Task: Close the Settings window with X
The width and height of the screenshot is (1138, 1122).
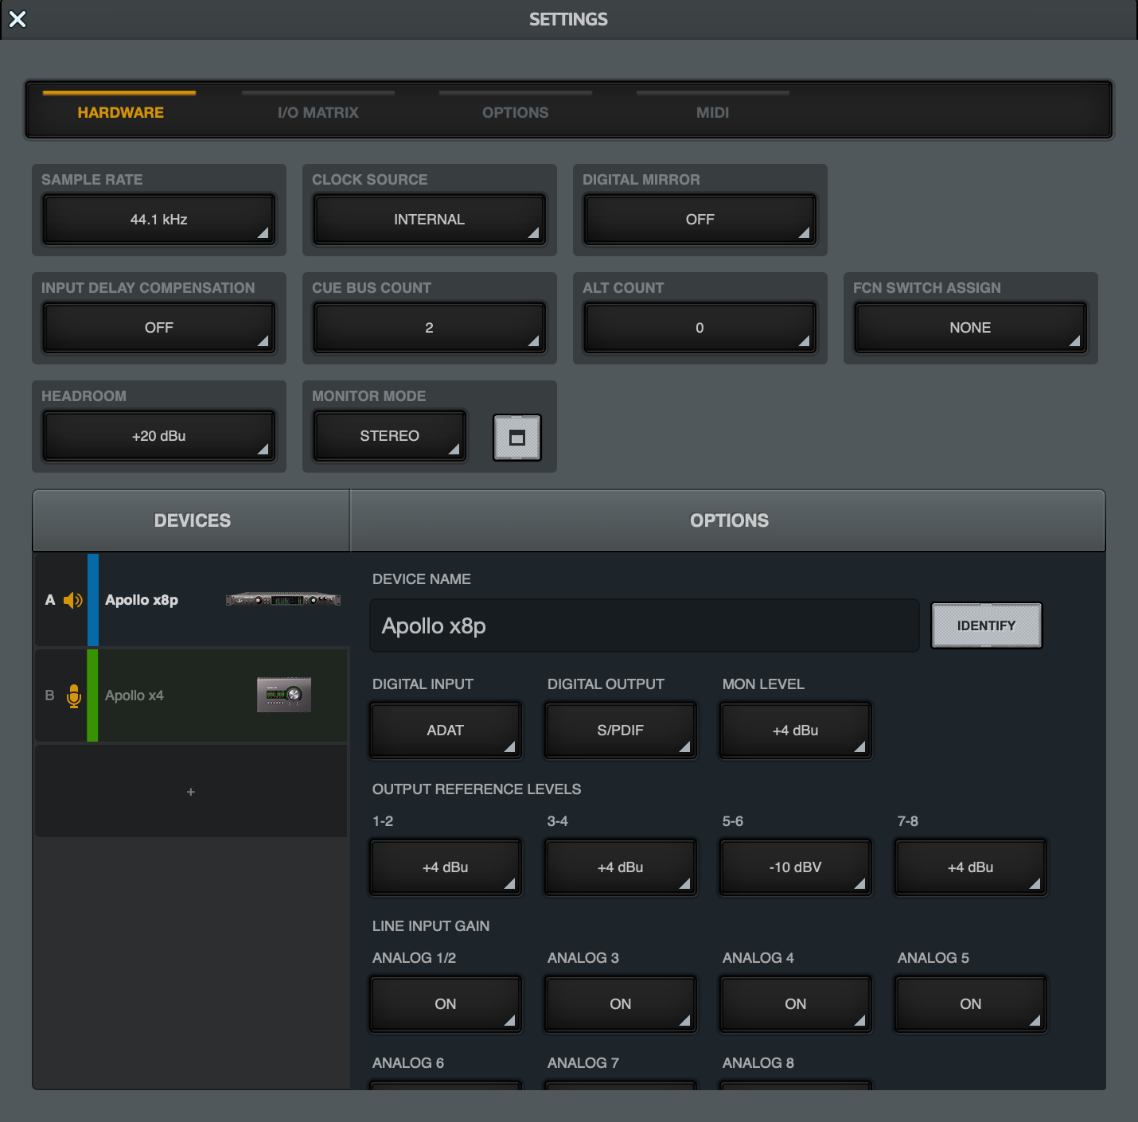Action: [x=18, y=19]
